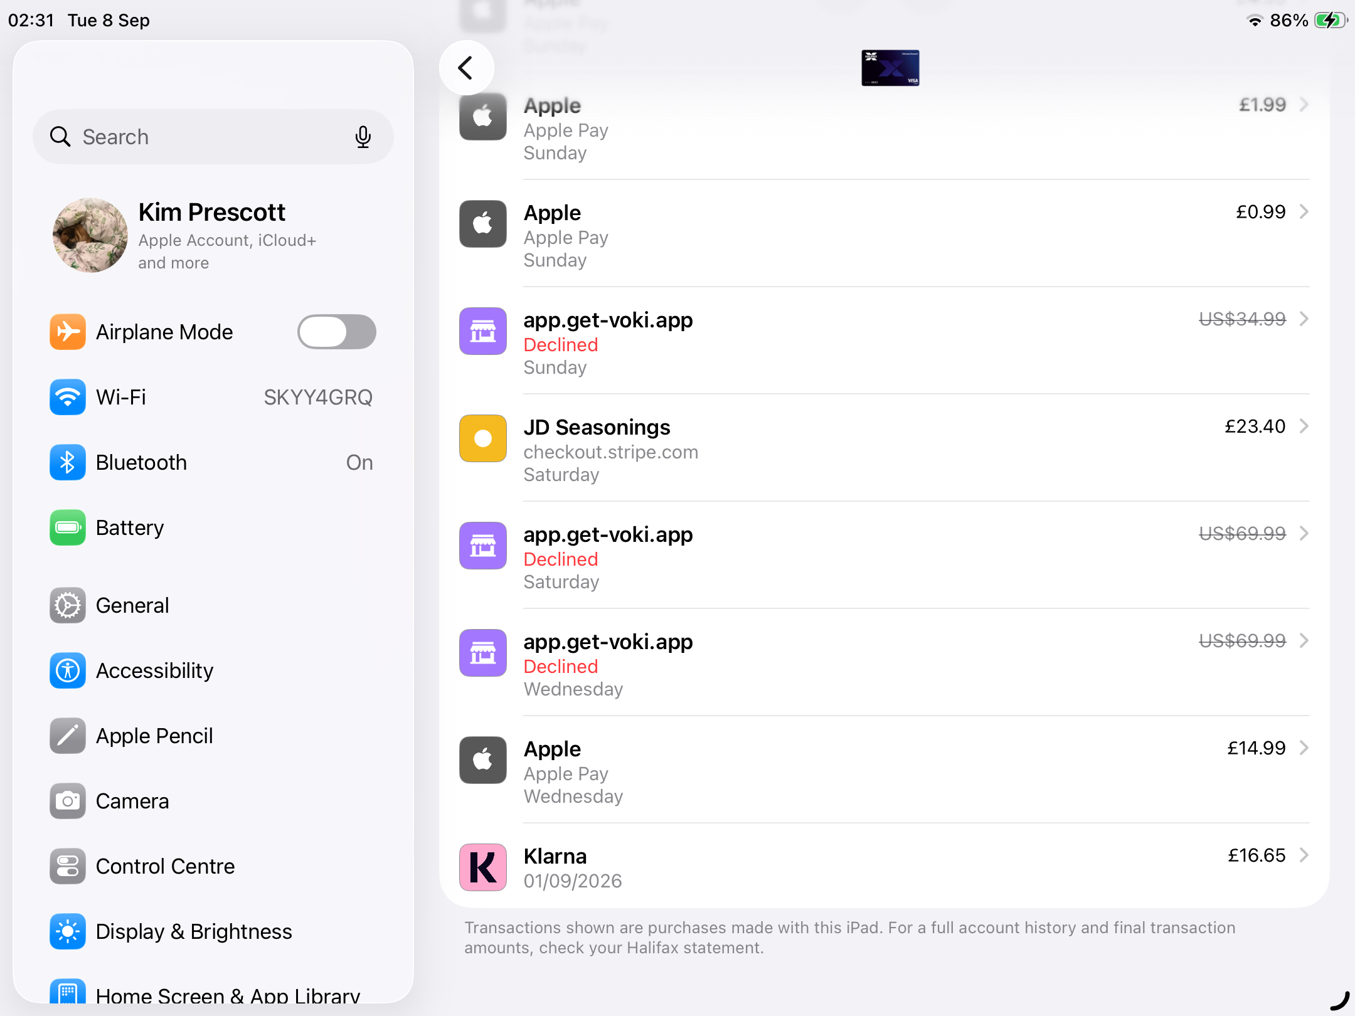Open the Bluetooth settings row
1355x1016 pixels.
(213, 462)
